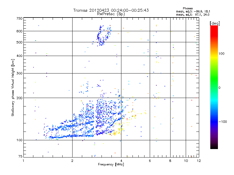234x175 pixels.
Task: Click the colorbar tick label '100'
Action: tap(221, 54)
